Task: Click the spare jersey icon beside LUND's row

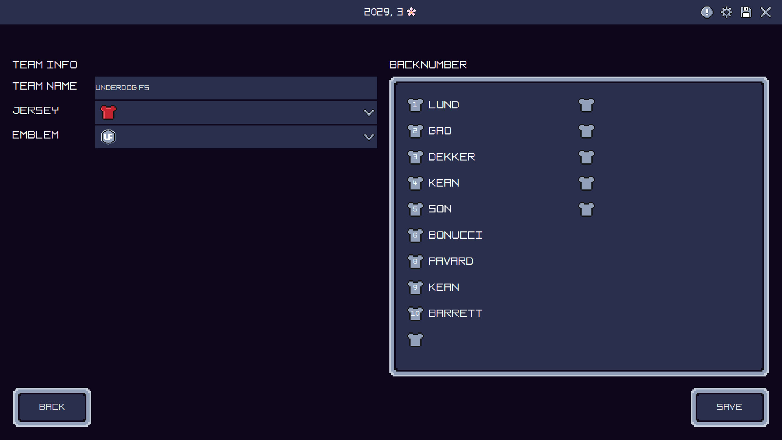Action: pos(586,105)
